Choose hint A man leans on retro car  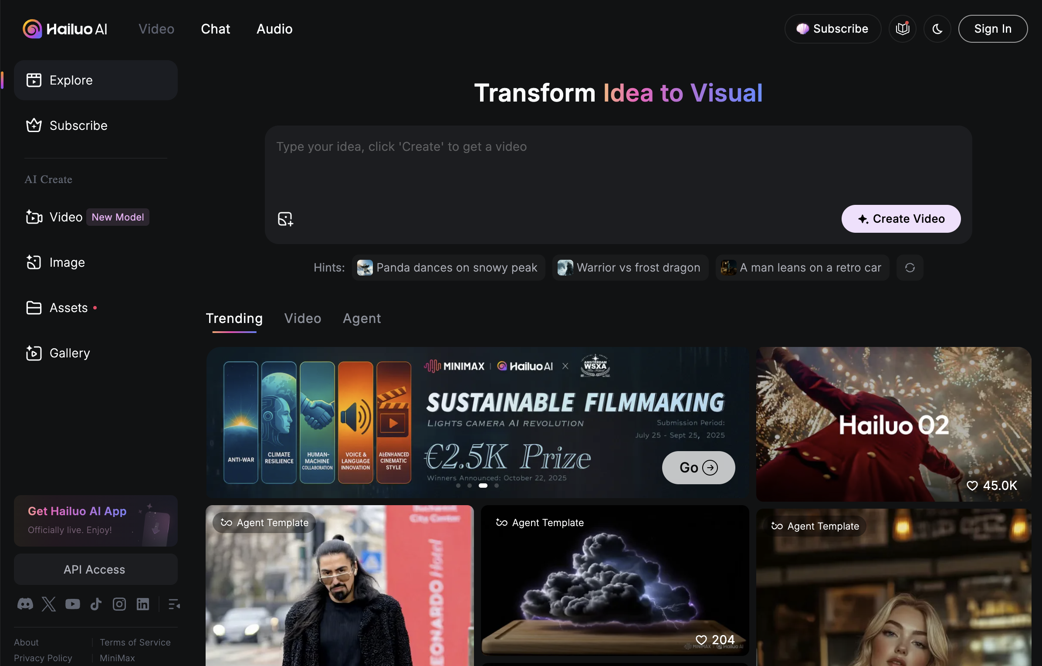[802, 268]
